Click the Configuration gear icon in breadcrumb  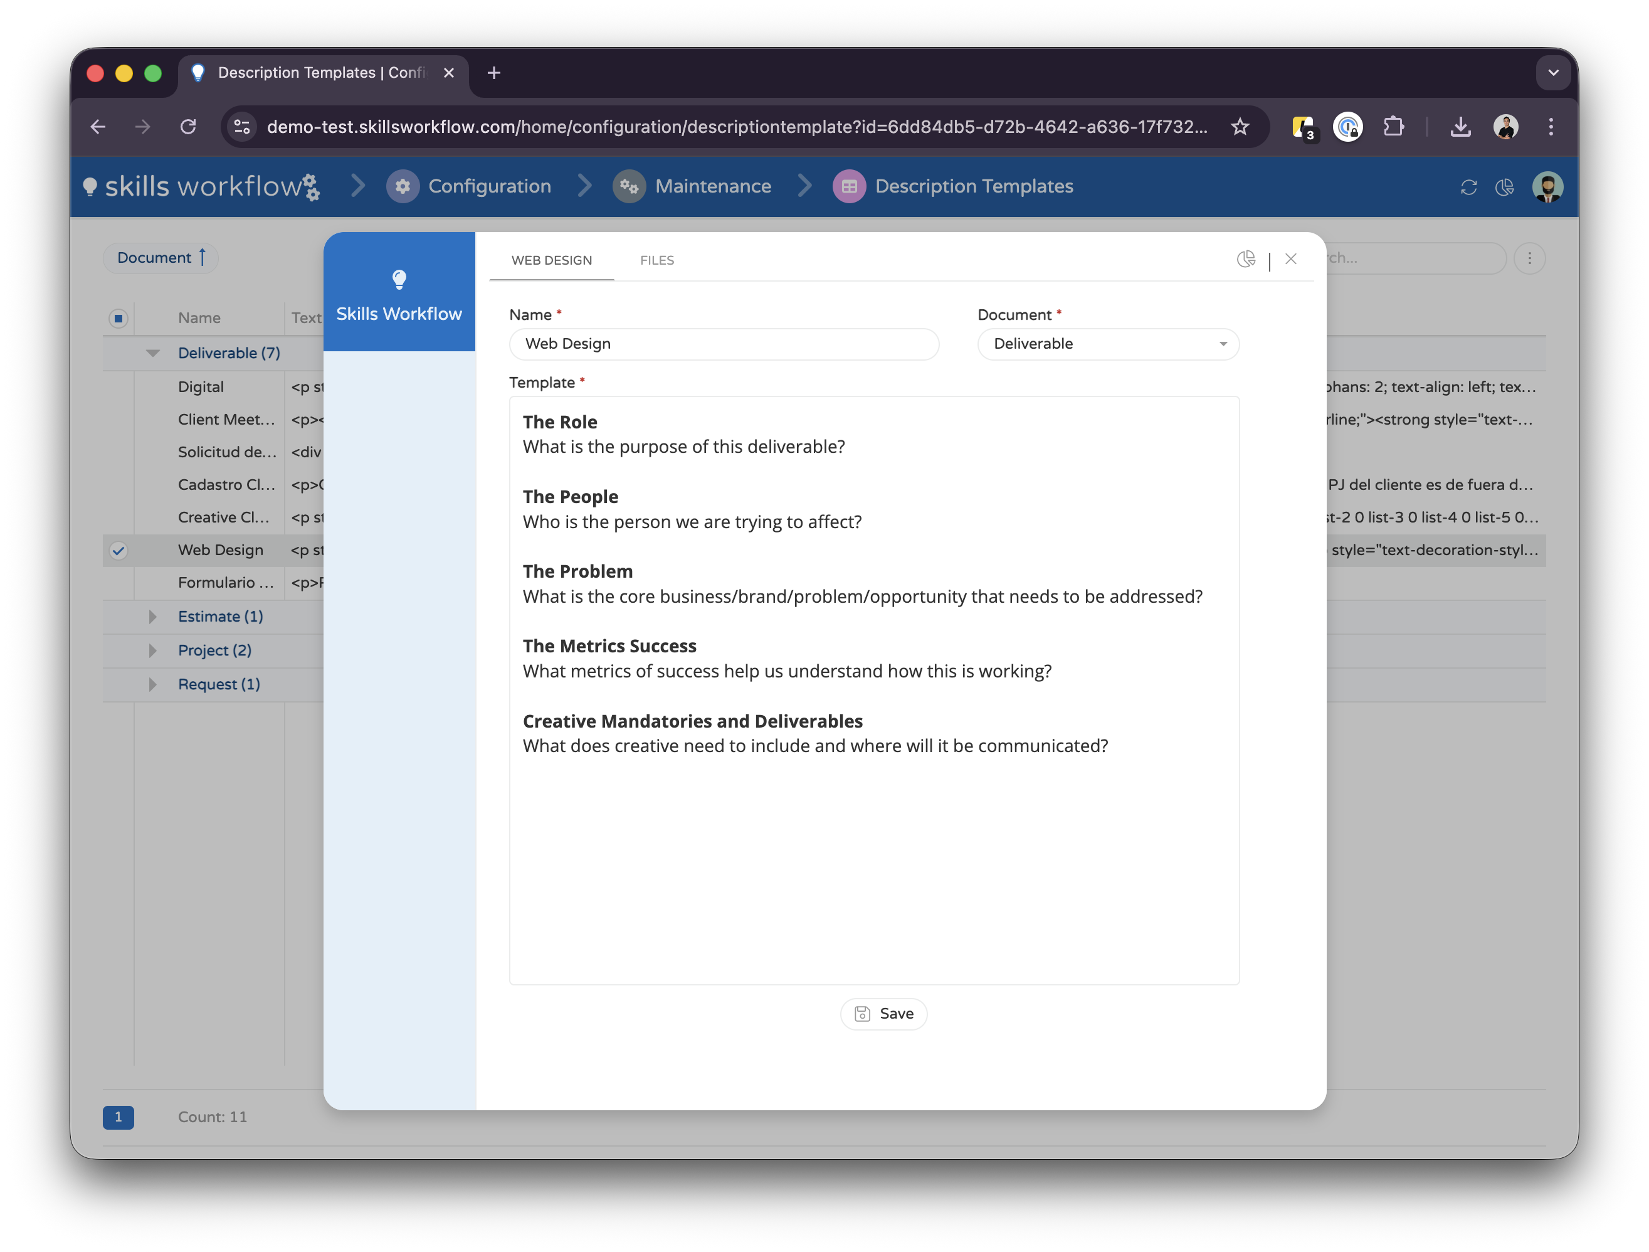point(403,186)
